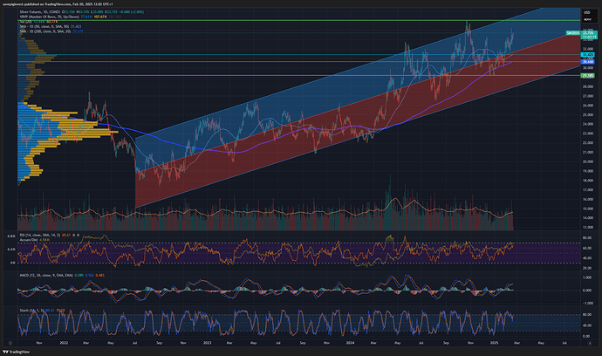Select the blue upper regression channel band
This screenshot has width=602, height=356.
(262, 113)
